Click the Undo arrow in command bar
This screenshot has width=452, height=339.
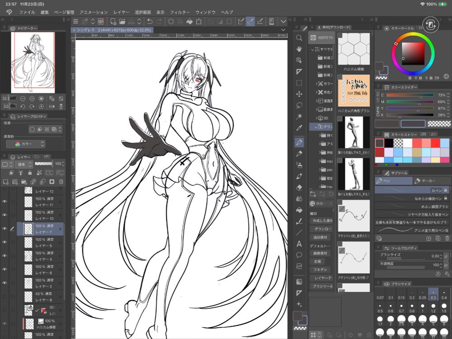[x=150, y=21]
